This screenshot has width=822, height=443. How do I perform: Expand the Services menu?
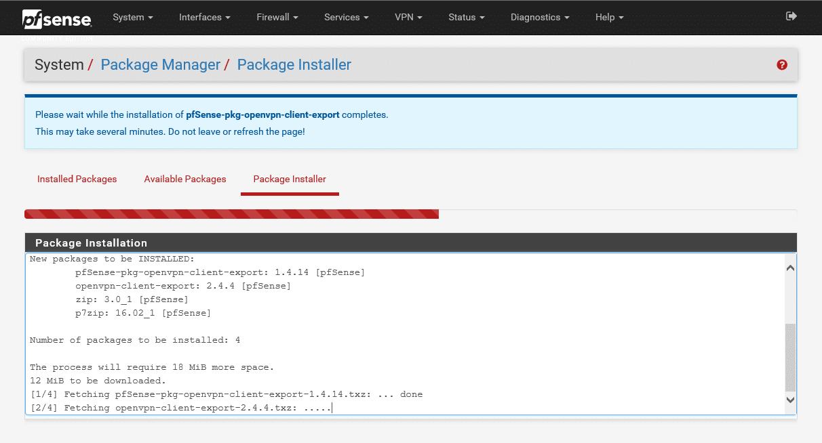tap(347, 17)
